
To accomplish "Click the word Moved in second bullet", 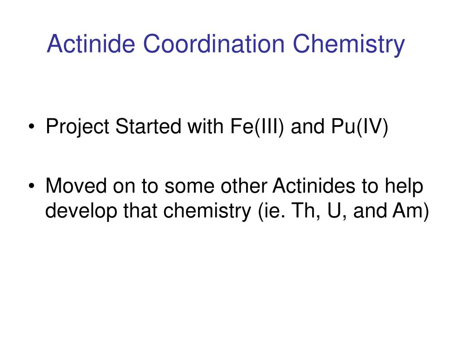I will [x=76, y=186].
